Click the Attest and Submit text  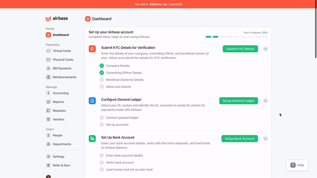(118, 87)
